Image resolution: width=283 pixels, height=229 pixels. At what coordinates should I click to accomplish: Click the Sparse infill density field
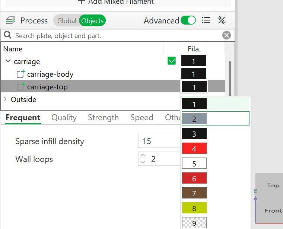pyautogui.click(x=159, y=141)
